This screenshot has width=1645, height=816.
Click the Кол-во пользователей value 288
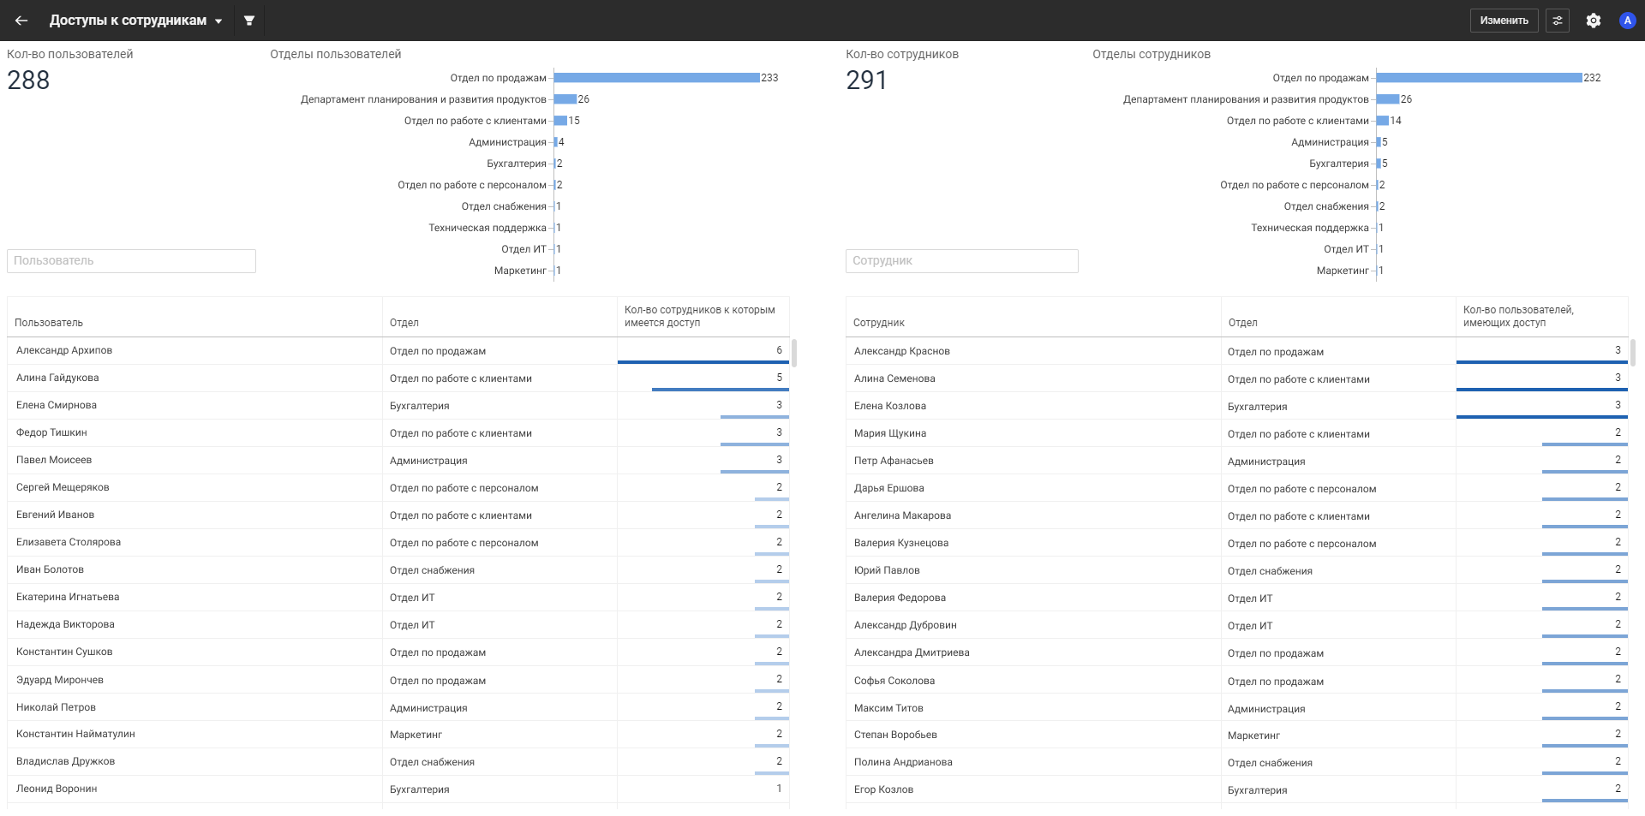[28, 80]
